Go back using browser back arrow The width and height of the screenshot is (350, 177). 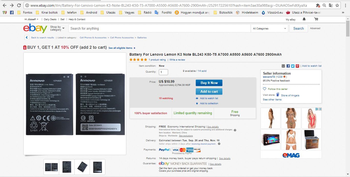pos(5,5)
